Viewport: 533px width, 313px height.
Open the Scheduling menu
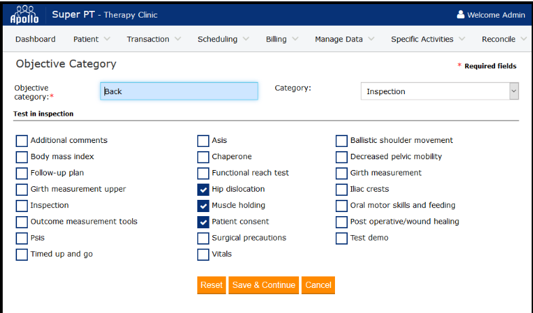click(223, 39)
